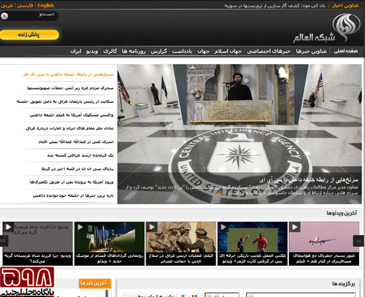Show next videos with right carousel arrow

tap(358, 241)
